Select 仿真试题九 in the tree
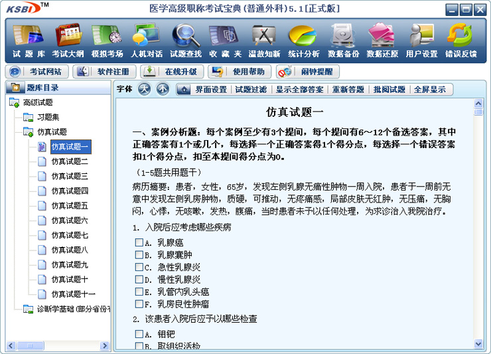Screen dimensions: 491x354 pos(70,264)
